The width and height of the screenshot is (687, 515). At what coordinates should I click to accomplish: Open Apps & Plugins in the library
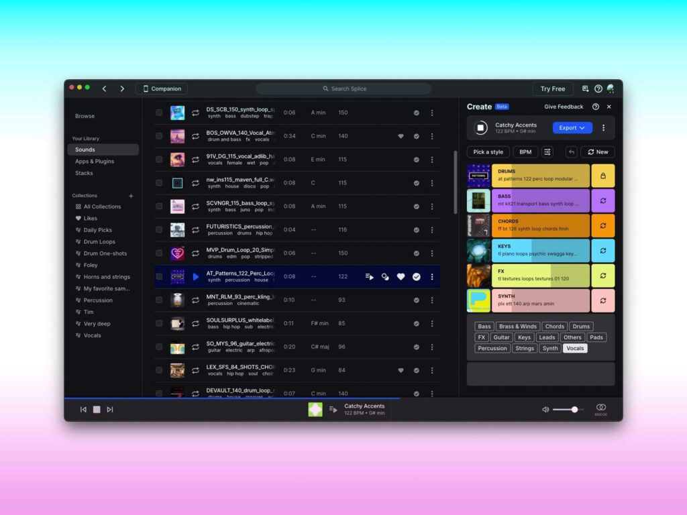click(x=95, y=161)
